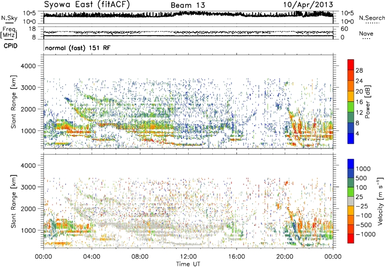Click the strong echo near 1000 km, 02:00 UT in the power panel

click(x=65, y=127)
